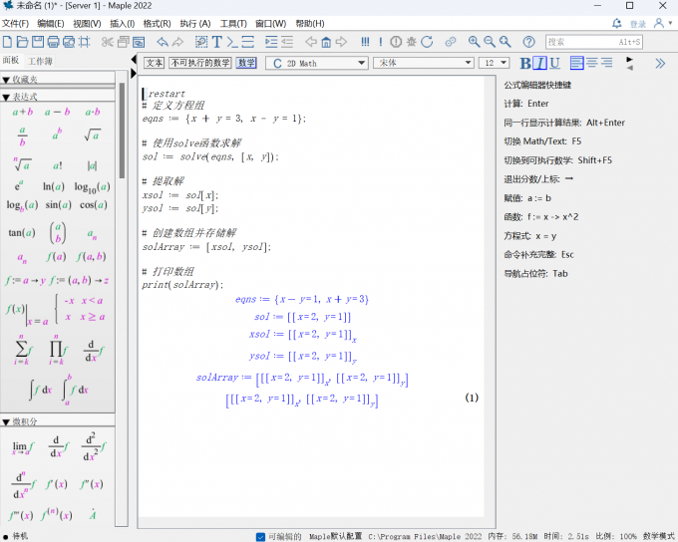Toggle bold formatting

tap(526, 63)
